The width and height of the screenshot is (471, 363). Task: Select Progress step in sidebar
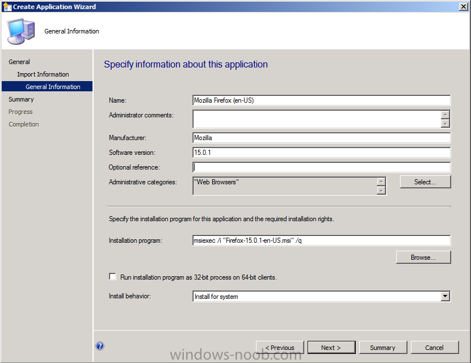tap(20, 112)
